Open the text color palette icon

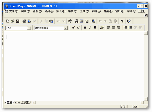click(102, 28)
